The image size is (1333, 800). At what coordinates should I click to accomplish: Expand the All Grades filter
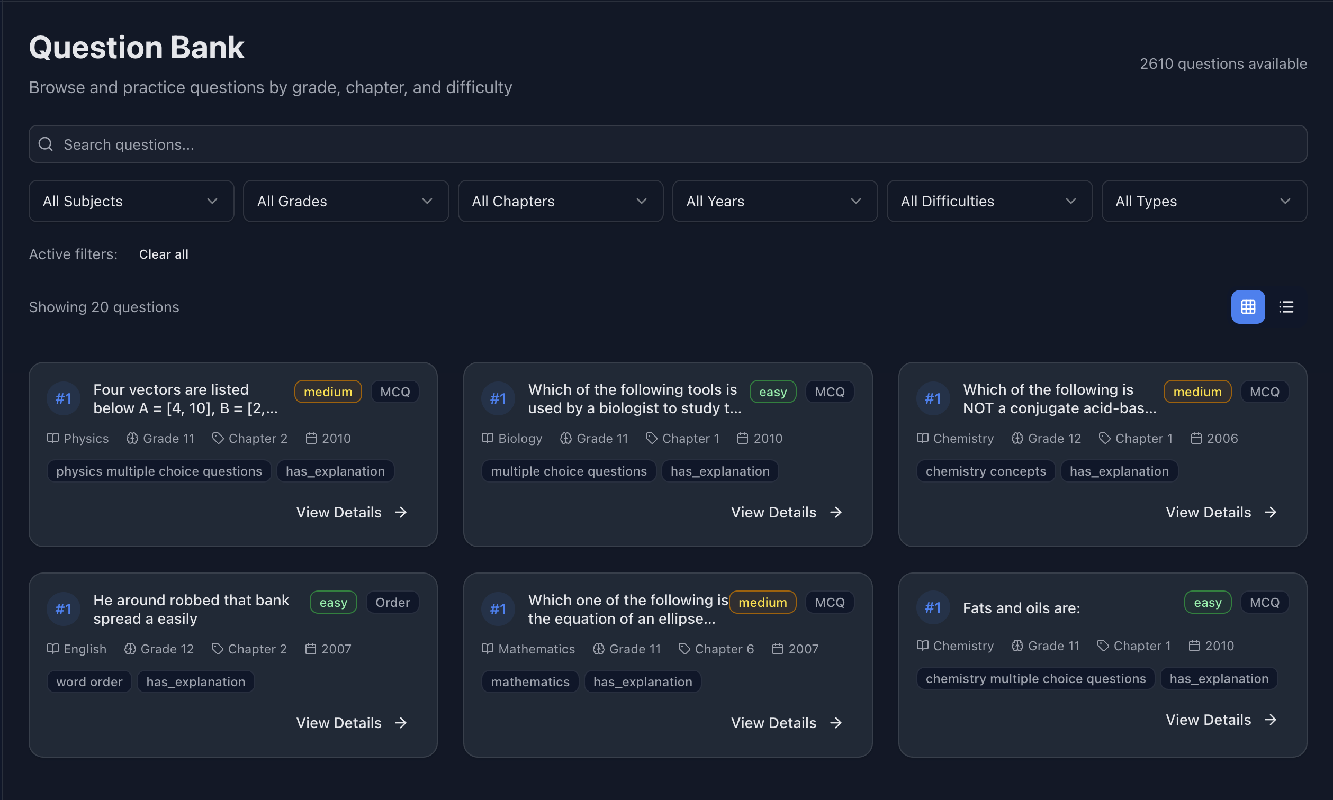click(x=346, y=201)
